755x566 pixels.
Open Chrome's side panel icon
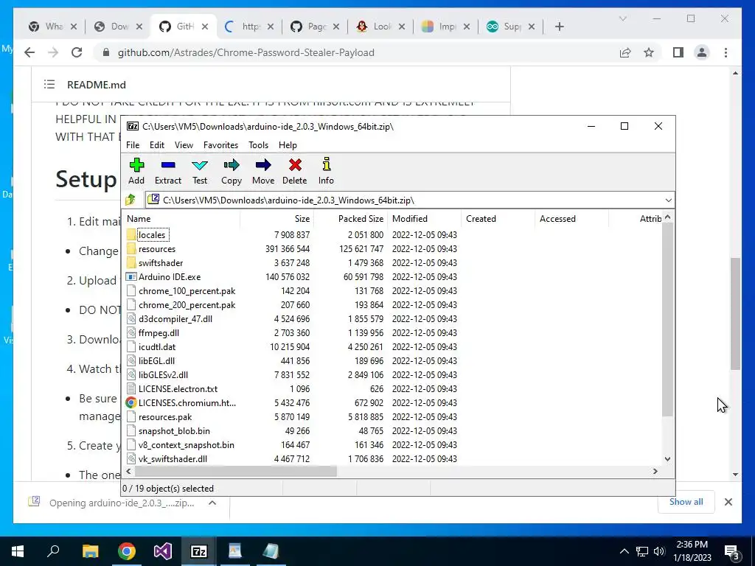click(678, 52)
